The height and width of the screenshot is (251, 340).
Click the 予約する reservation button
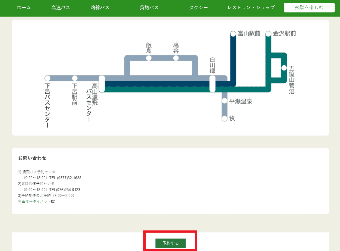[x=170, y=243]
